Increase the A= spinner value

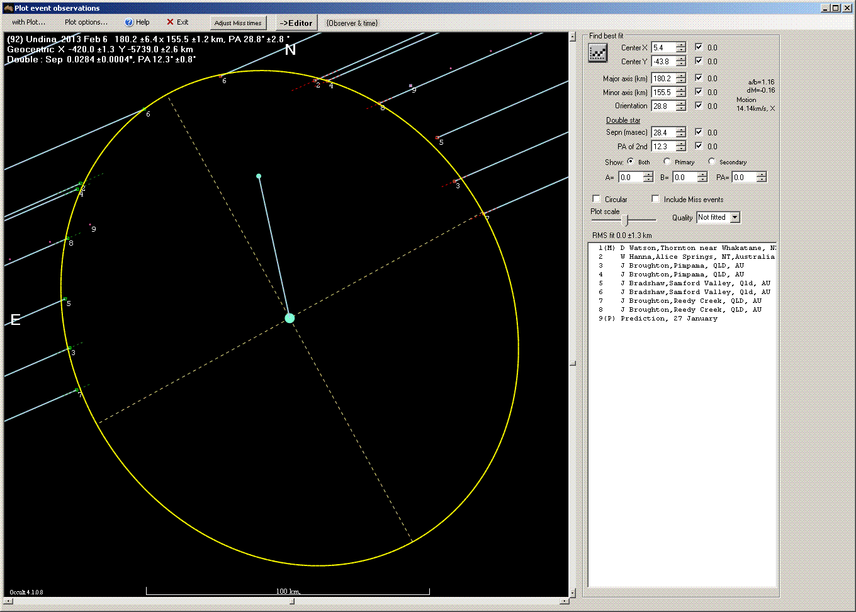point(648,175)
